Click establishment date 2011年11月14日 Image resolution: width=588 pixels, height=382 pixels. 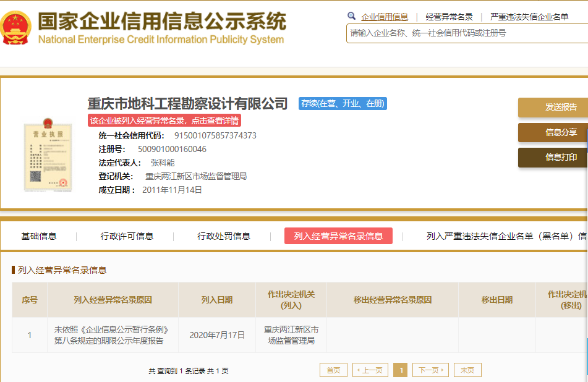pyautogui.click(x=172, y=190)
